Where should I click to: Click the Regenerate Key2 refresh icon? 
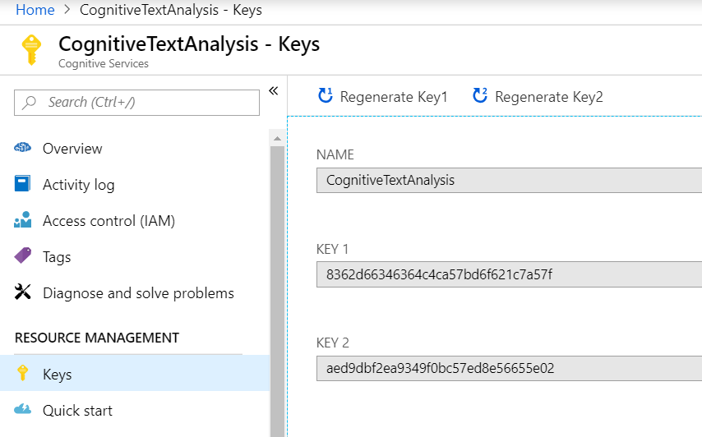coord(480,96)
